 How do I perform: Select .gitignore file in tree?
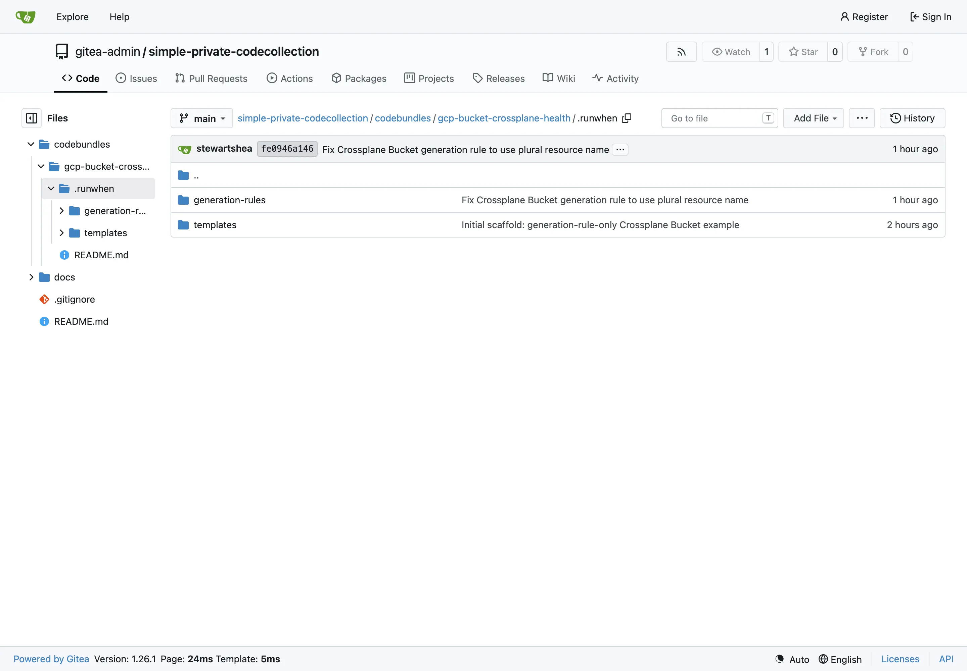coord(75,299)
